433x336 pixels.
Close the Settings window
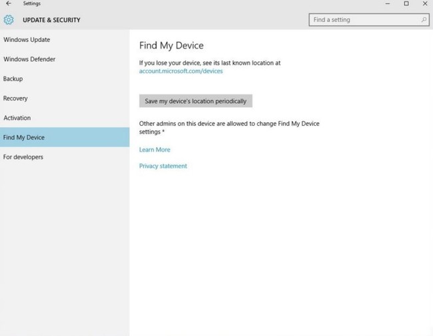tap(425, 3)
